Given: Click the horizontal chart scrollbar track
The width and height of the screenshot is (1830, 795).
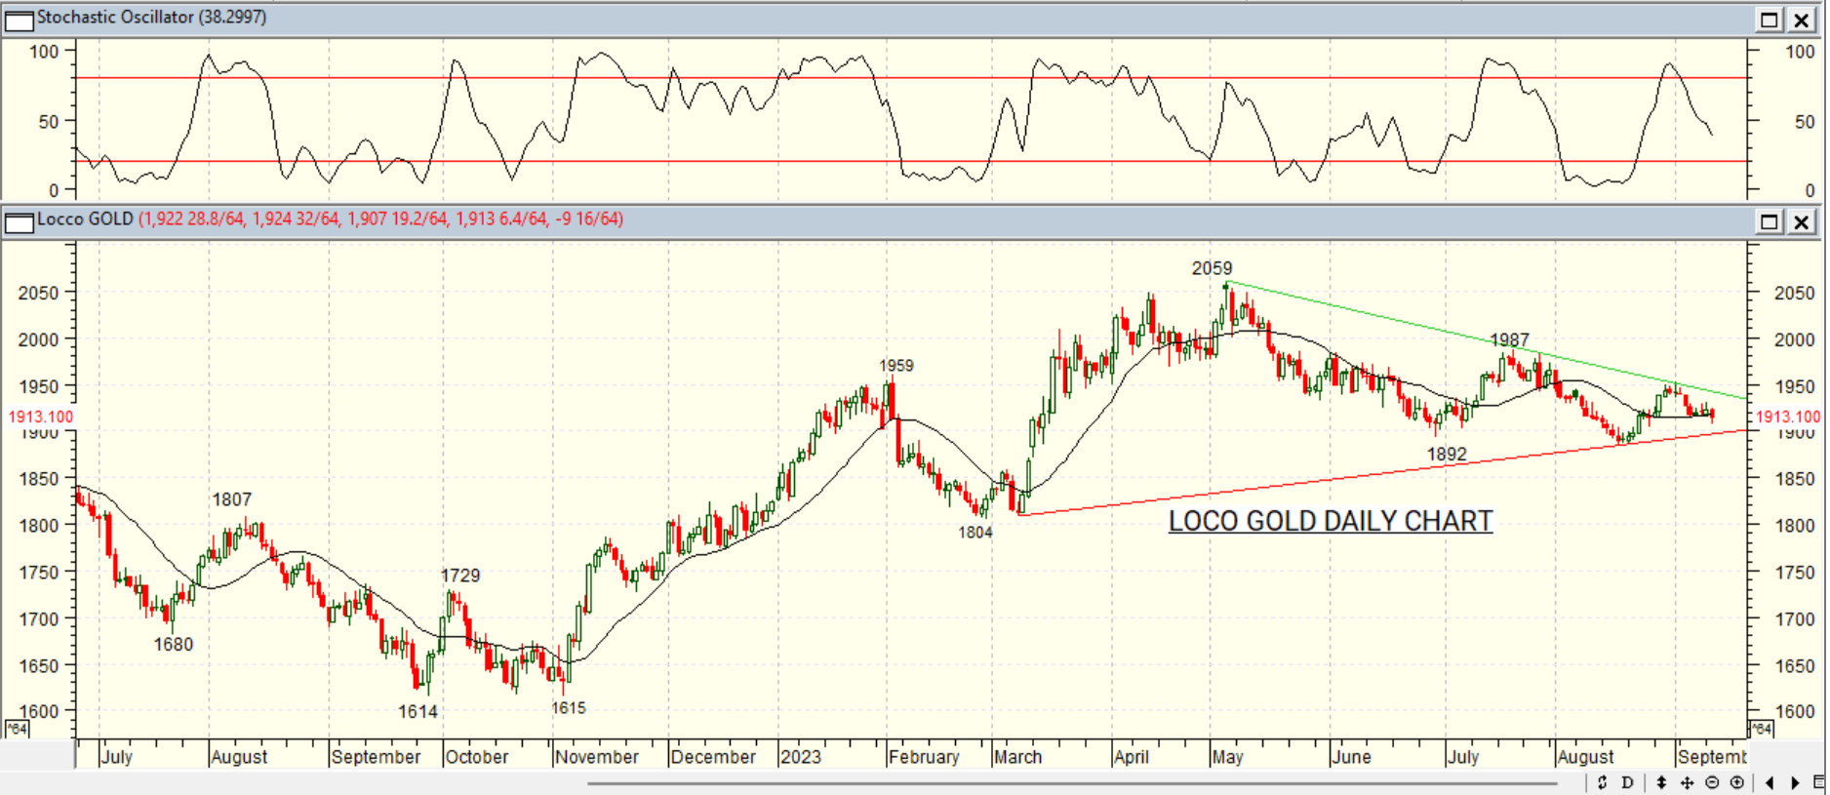Looking at the screenshot, I should pos(1072,782).
